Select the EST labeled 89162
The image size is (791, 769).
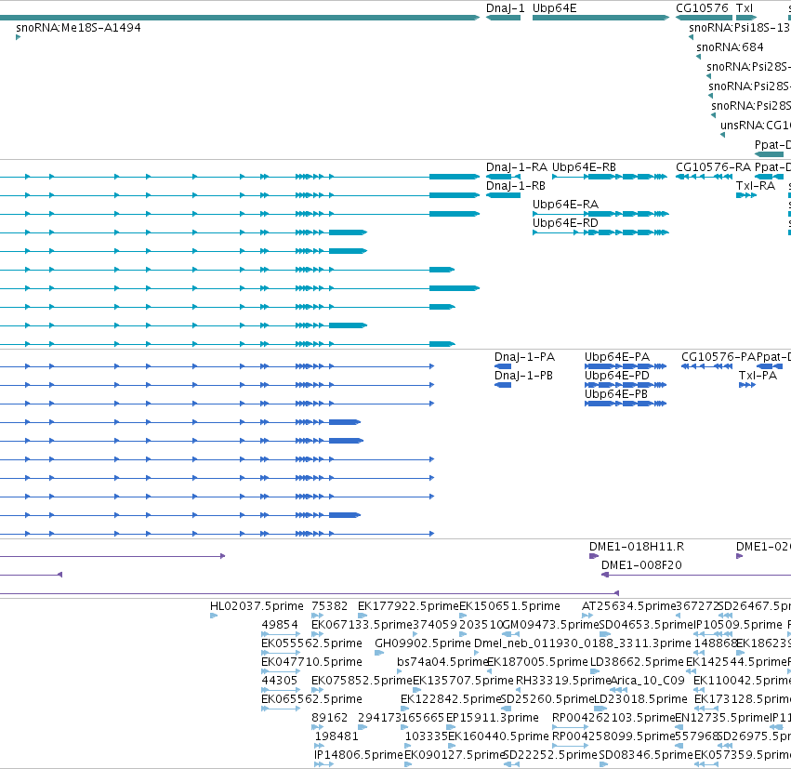(x=329, y=718)
